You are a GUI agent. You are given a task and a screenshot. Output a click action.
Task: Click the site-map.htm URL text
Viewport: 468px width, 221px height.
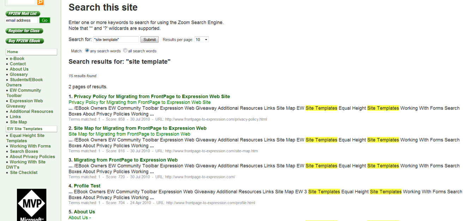(x=211, y=151)
